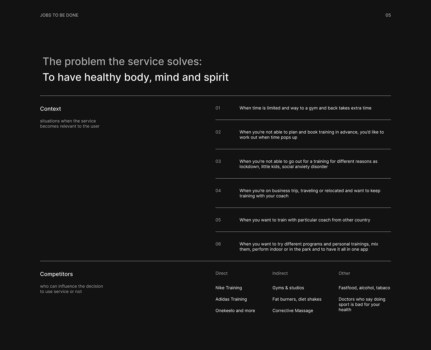Image resolution: width=431 pixels, height=350 pixels.
Task: Select context item 01 about limited time
Action: click(x=305, y=108)
